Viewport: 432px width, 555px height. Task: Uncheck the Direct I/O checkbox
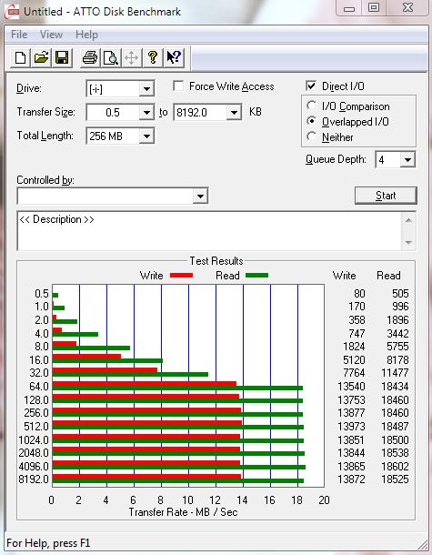coord(311,86)
